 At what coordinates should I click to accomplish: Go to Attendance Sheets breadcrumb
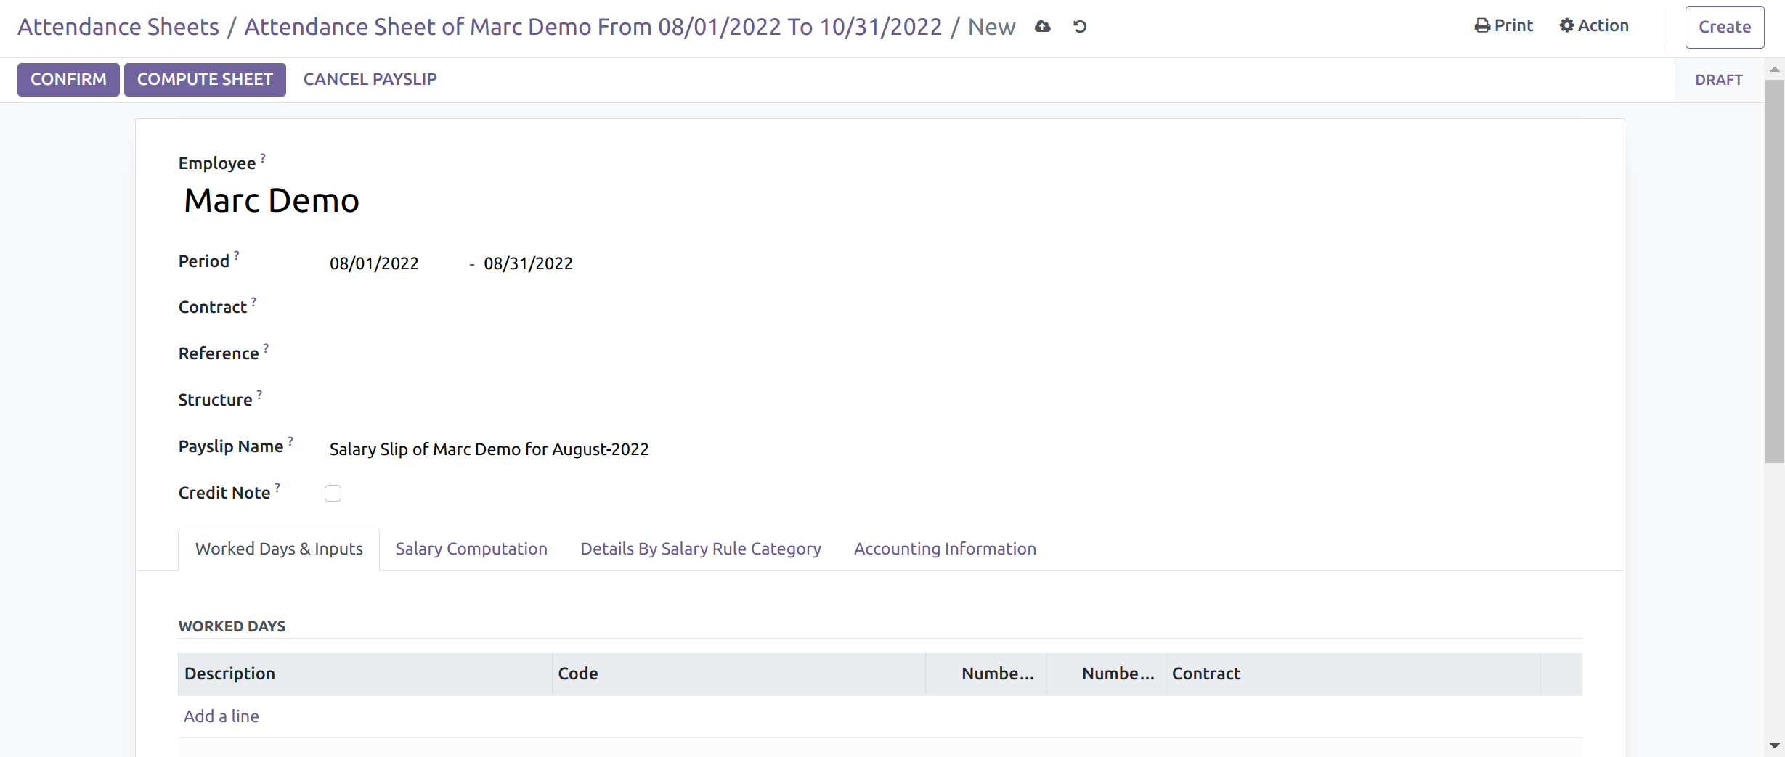118,27
